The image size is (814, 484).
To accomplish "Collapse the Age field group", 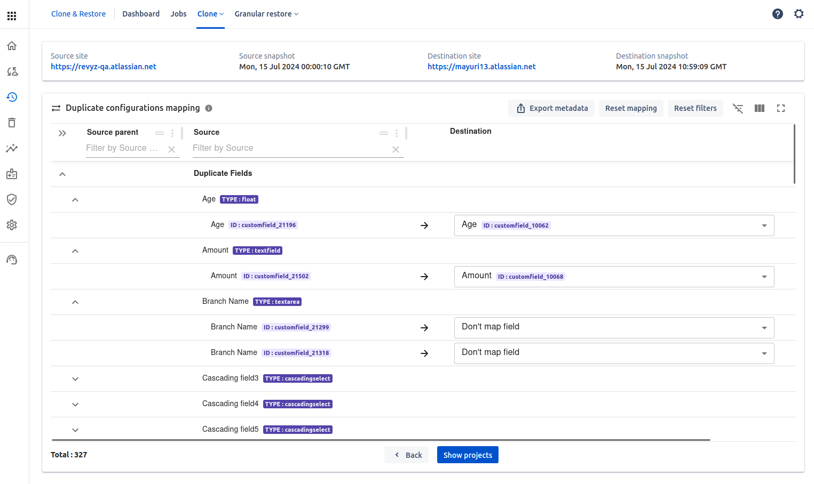I will click(x=75, y=200).
